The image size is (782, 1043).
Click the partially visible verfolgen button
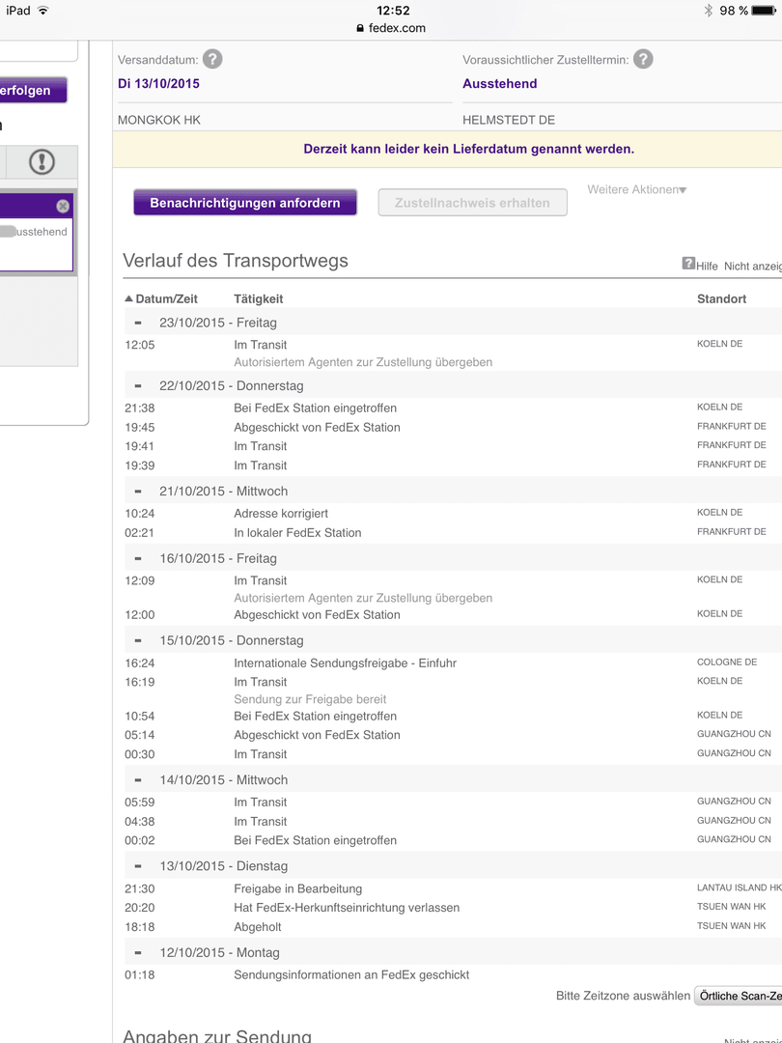tap(33, 91)
